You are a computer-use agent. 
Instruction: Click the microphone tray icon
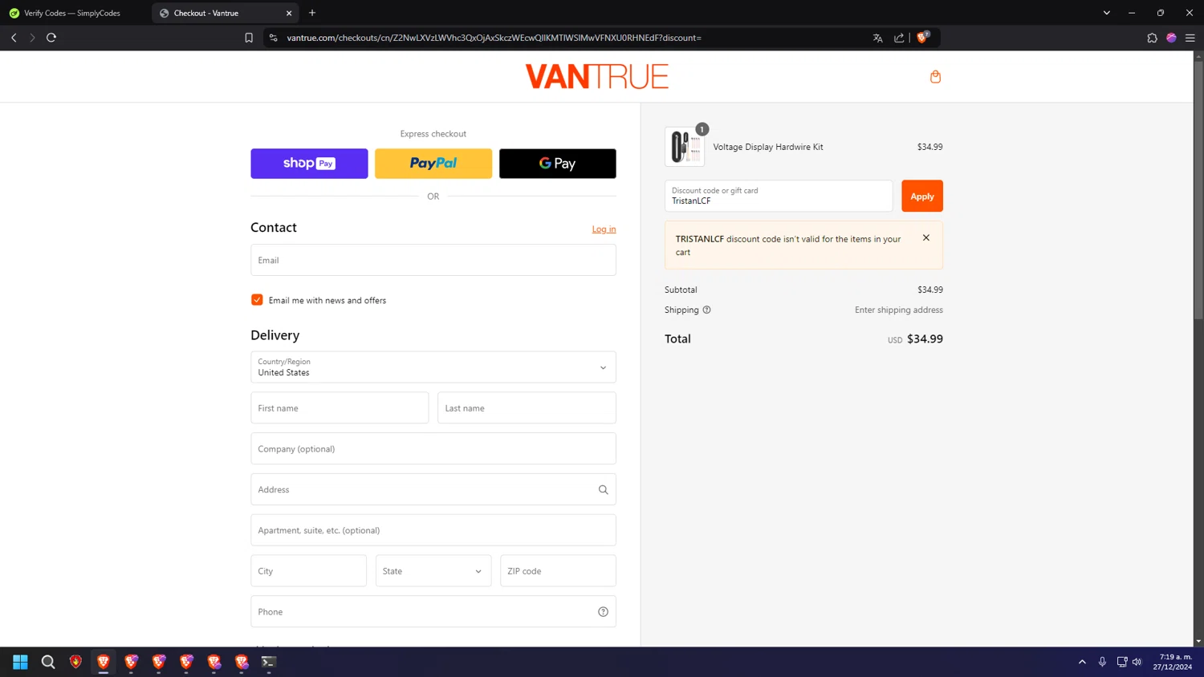[1102, 662]
